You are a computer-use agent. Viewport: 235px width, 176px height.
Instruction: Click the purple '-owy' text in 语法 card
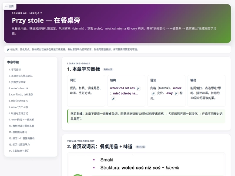169,93
